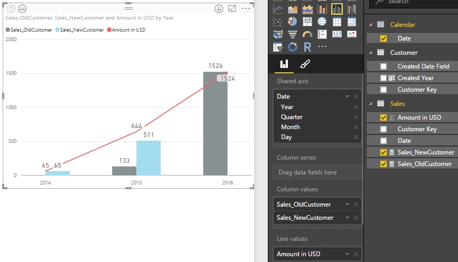Collapse the Customer table

coord(371,53)
